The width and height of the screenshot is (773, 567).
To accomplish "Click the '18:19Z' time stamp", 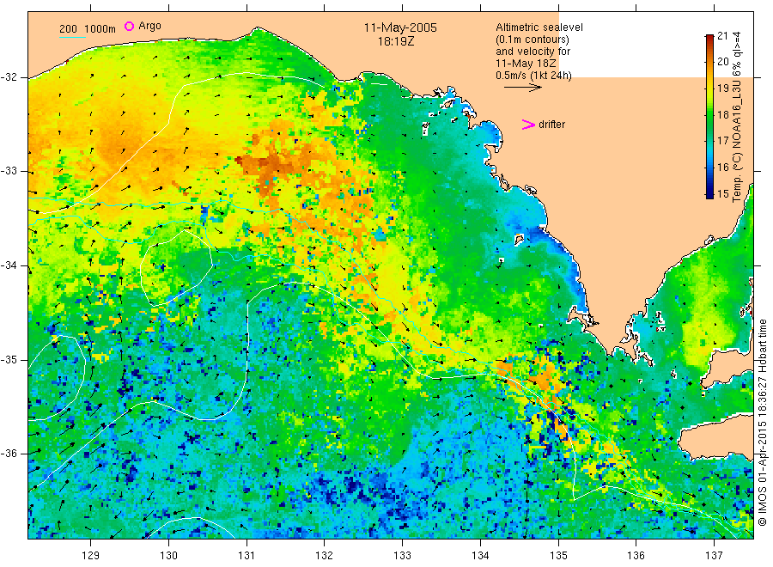I will 396,41.
